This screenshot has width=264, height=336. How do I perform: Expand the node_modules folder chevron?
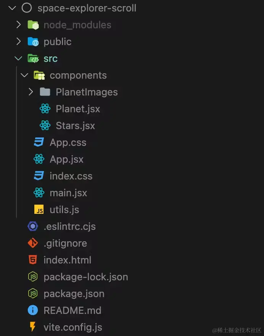(19, 25)
